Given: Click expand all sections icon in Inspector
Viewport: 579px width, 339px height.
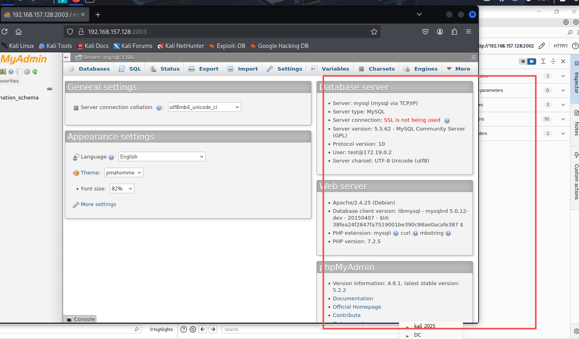Looking at the screenshot, I should [543, 61].
